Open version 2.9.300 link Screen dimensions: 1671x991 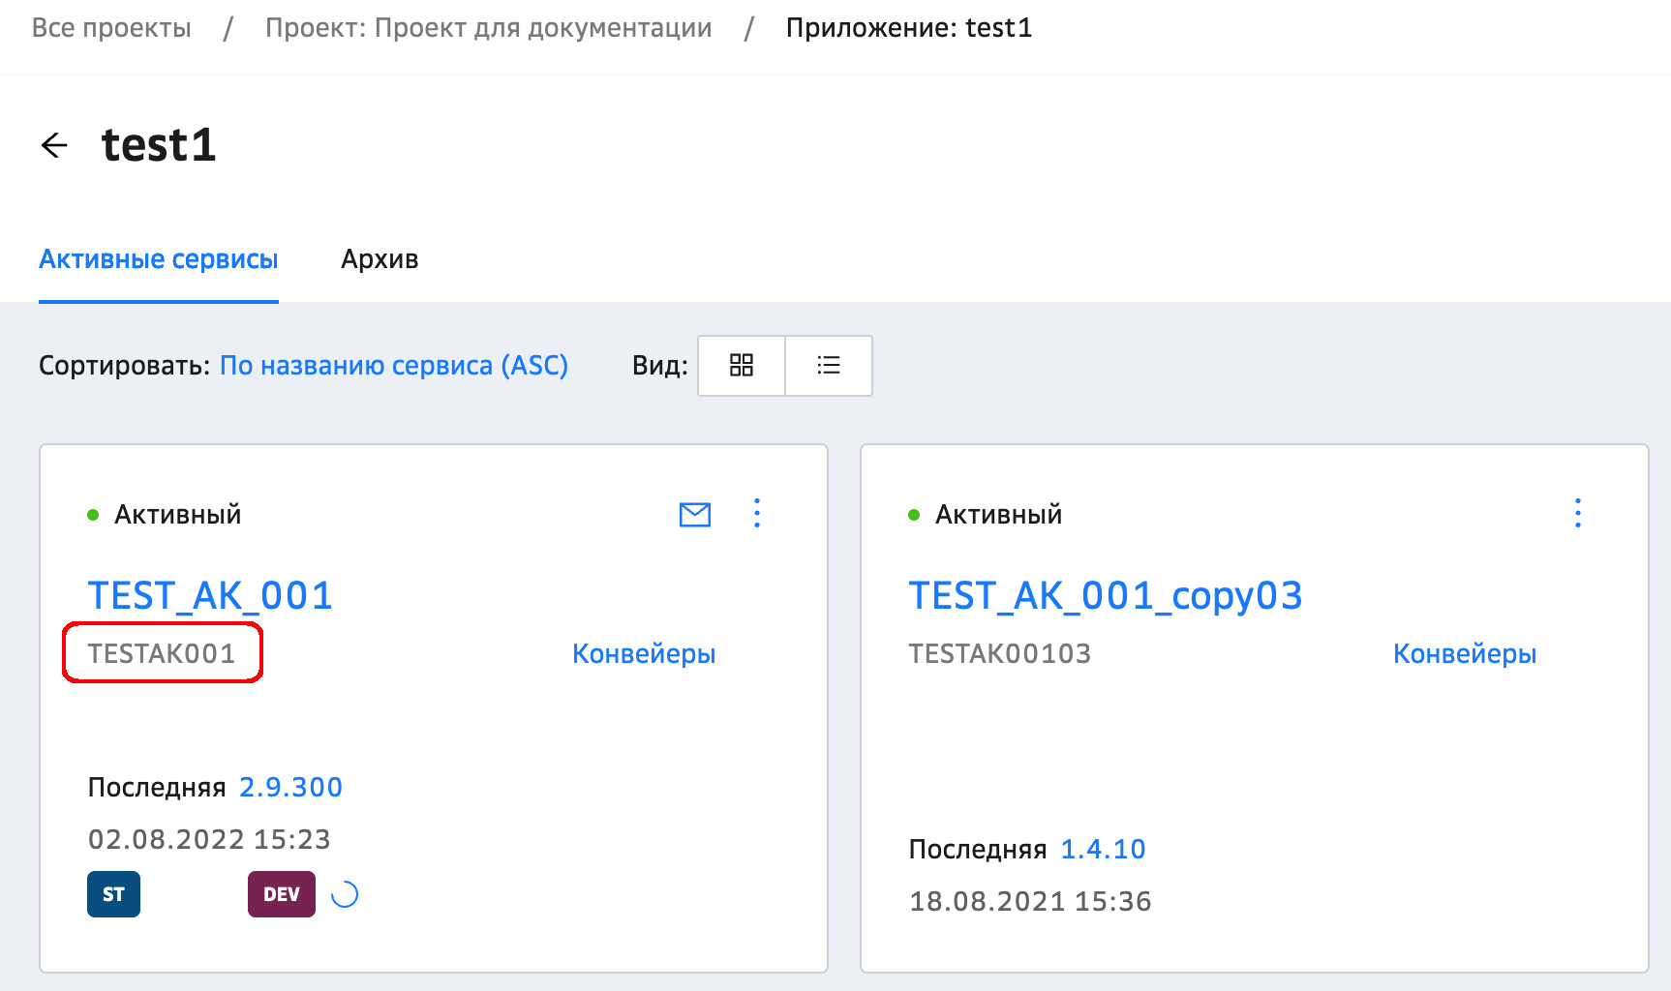pyautogui.click(x=290, y=787)
